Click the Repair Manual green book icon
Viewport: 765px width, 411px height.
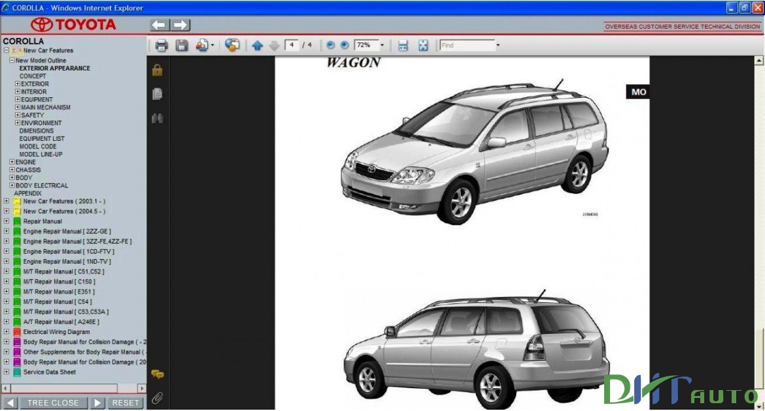point(16,222)
